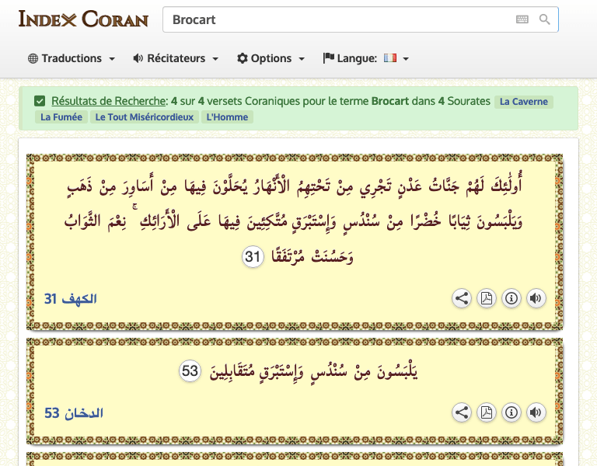Open the Résultats de Recherche link
Viewport: 597px width, 466px height.
point(109,101)
